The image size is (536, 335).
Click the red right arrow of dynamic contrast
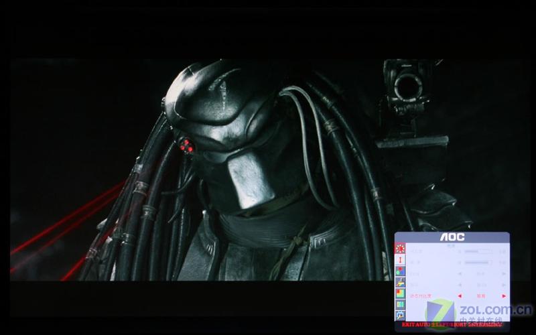pyautogui.click(x=504, y=296)
